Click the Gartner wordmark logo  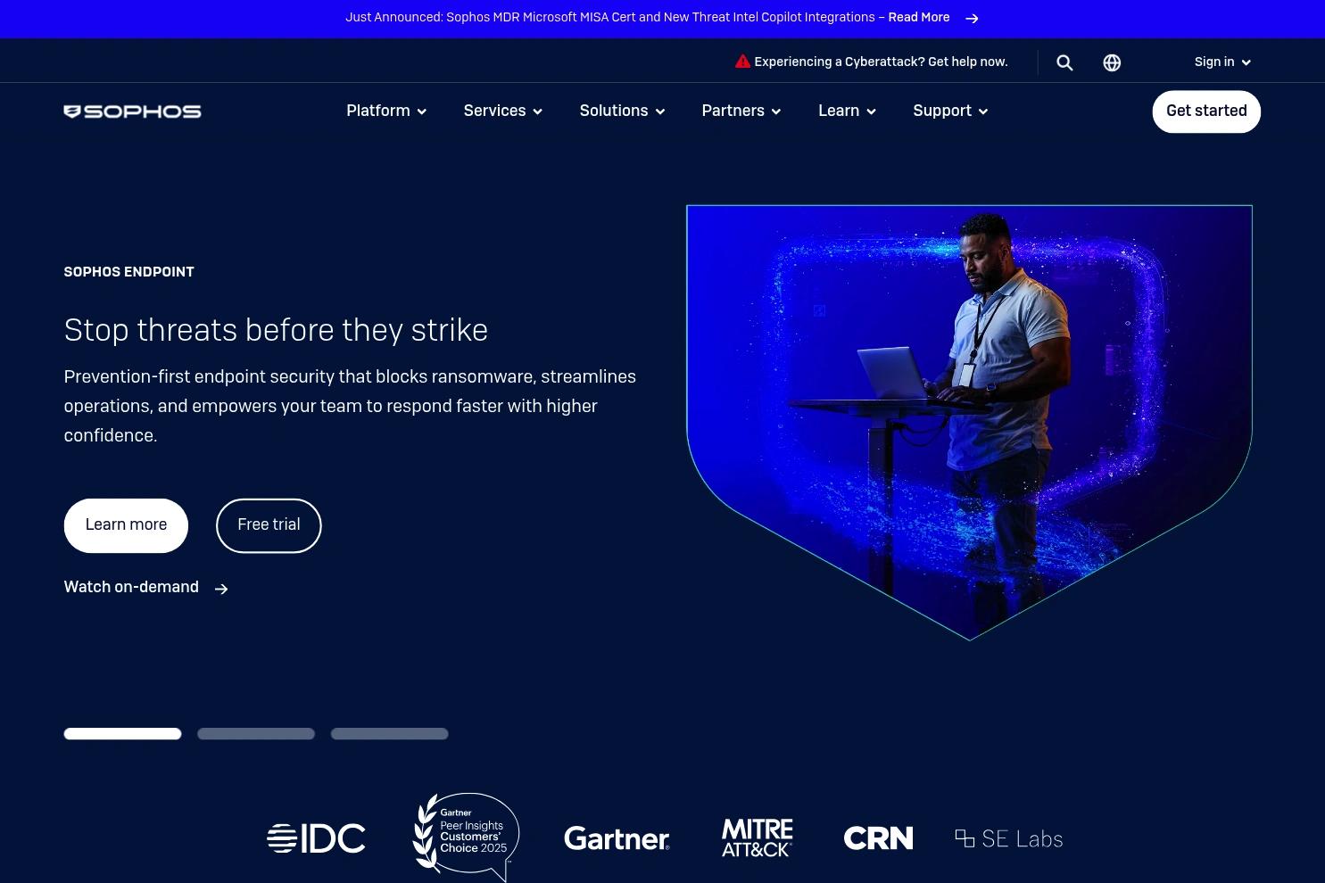coord(617,838)
